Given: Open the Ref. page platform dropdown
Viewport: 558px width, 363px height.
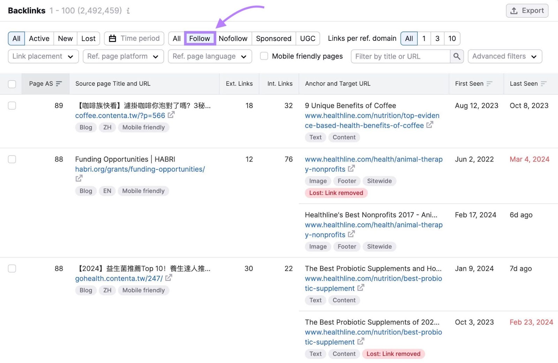Looking at the screenshot, I should (x=123, y=56).
